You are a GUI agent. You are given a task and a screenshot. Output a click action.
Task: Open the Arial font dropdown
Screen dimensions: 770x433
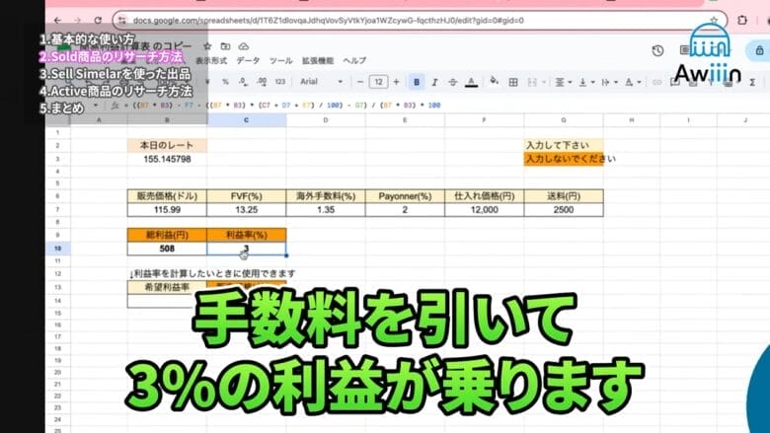(x=322, y=82)
